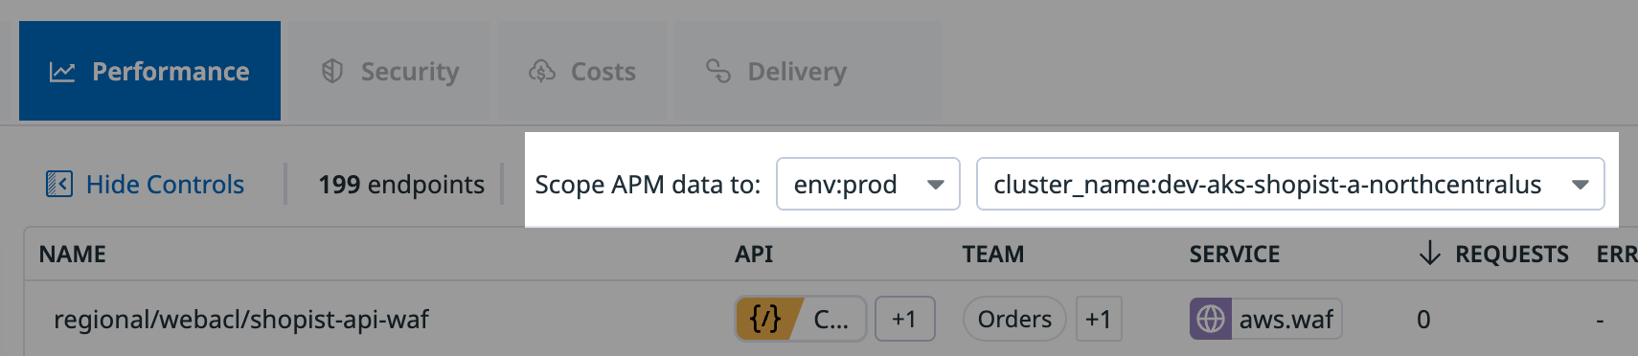This screenshot has width=1638, height=356.
Task: Click the API braces icon badge
Action: (765, 319)
